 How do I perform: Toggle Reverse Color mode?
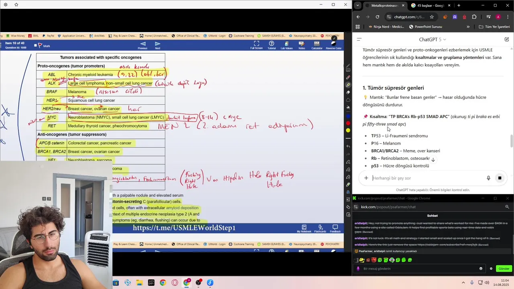click(x=333, y=45)
